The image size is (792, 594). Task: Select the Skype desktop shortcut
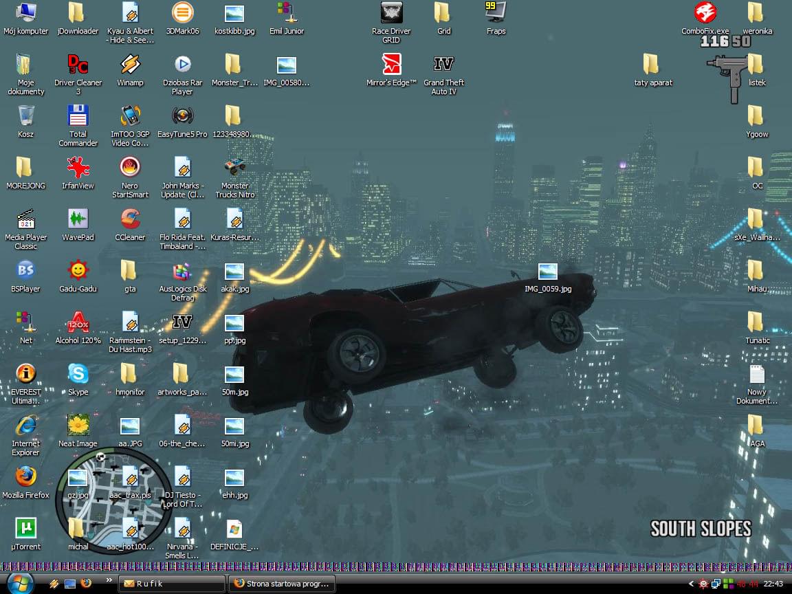pos(78,374)
